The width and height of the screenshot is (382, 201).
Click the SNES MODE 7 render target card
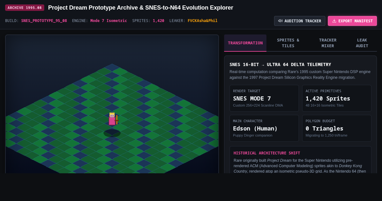[264, 98]
